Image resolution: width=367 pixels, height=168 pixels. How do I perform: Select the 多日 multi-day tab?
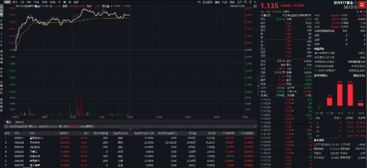click(x=15, y=2)
